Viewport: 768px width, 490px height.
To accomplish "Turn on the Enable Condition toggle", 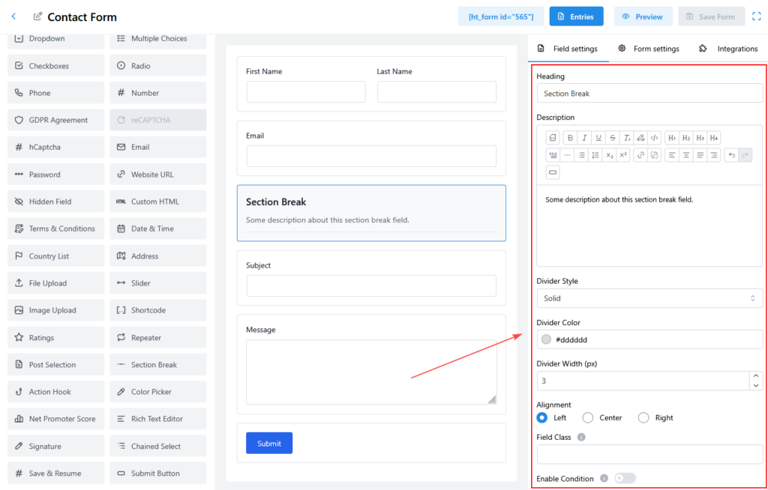I will pos(625,479).
